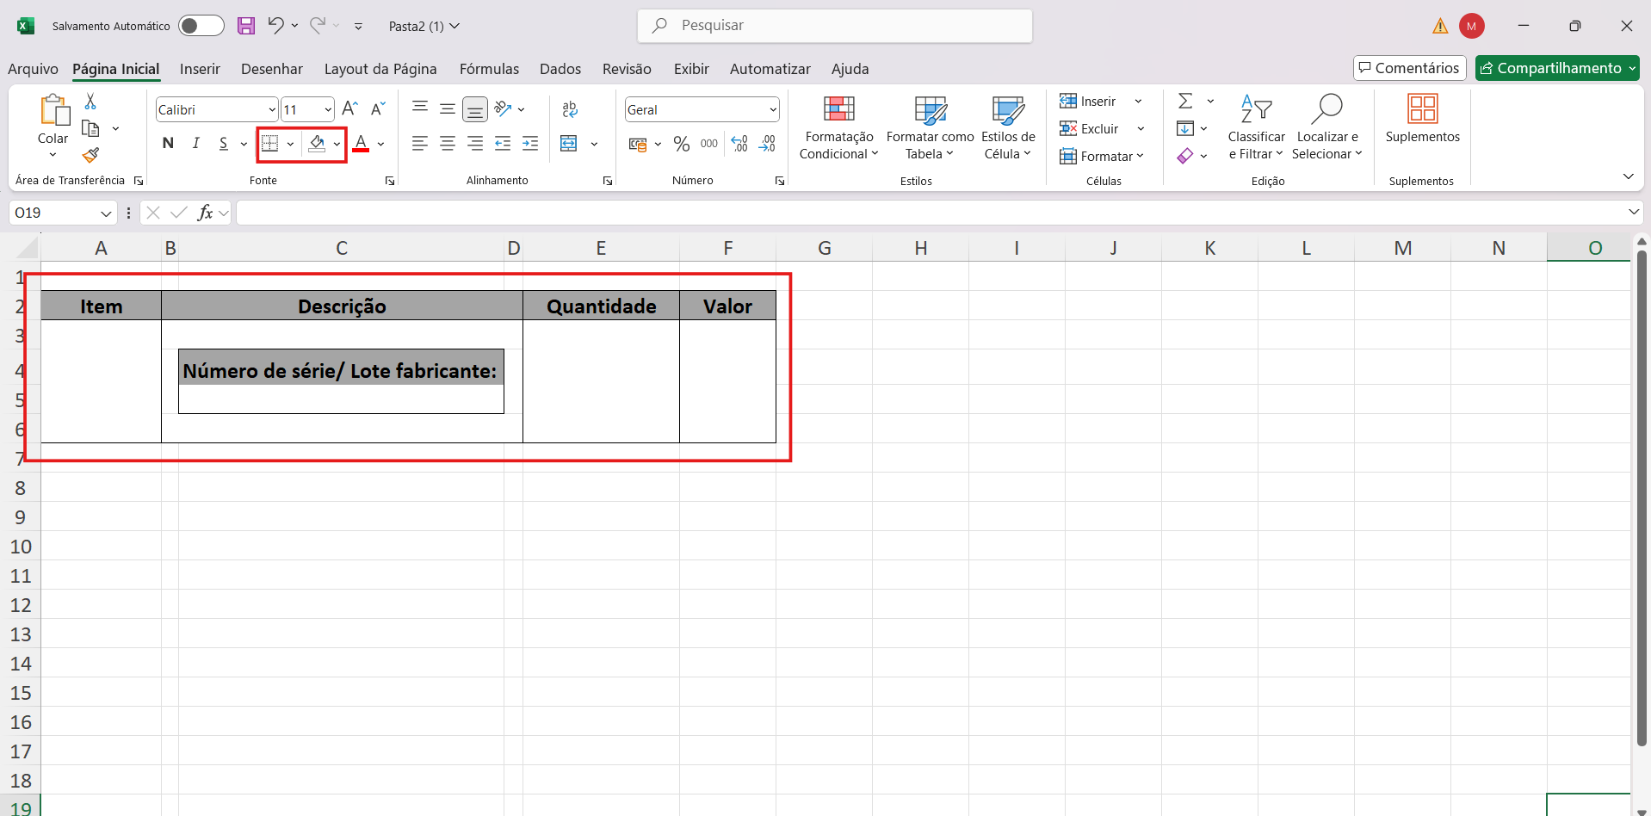Open the font size dropdown
Viewport: 1651px width, 816px height.
(328, 110)
